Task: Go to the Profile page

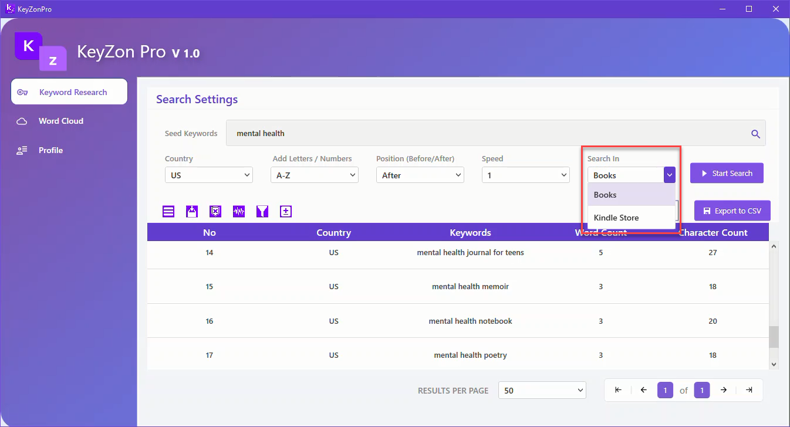Action: click(50, 150)
